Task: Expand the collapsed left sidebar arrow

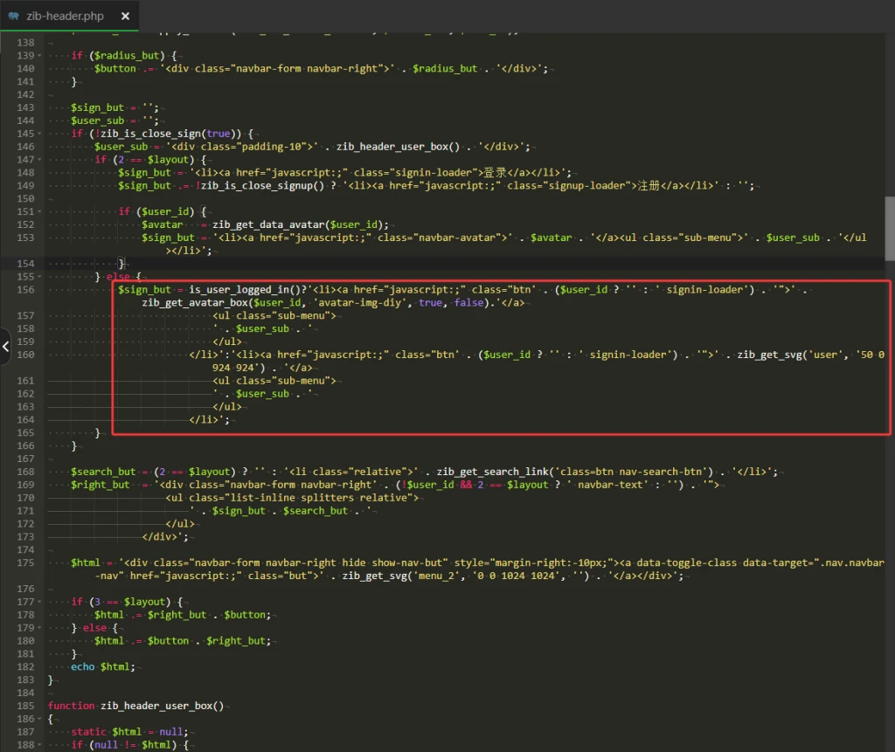Action: [5, 347]
